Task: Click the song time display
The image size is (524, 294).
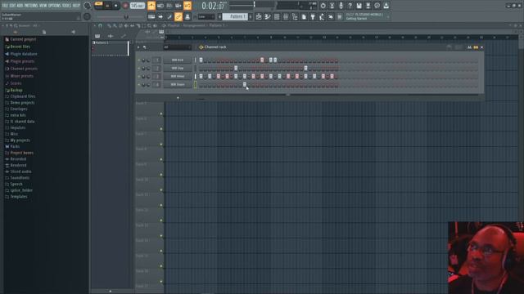Action: [213, 6]
